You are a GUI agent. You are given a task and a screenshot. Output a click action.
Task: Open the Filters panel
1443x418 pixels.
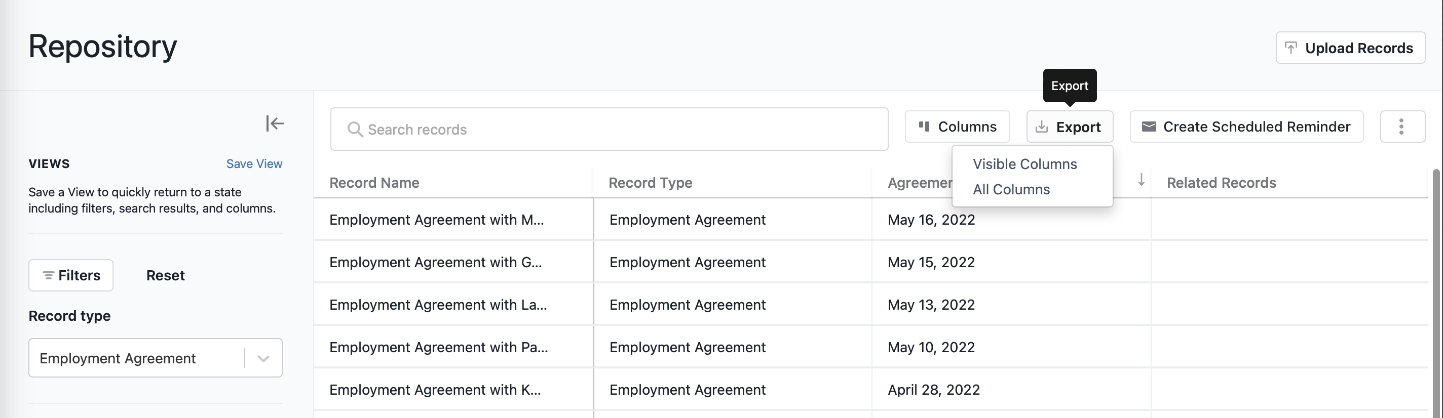(x=71, y=275)
